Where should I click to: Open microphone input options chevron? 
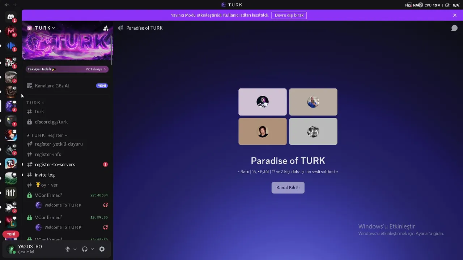pos(75,249)
